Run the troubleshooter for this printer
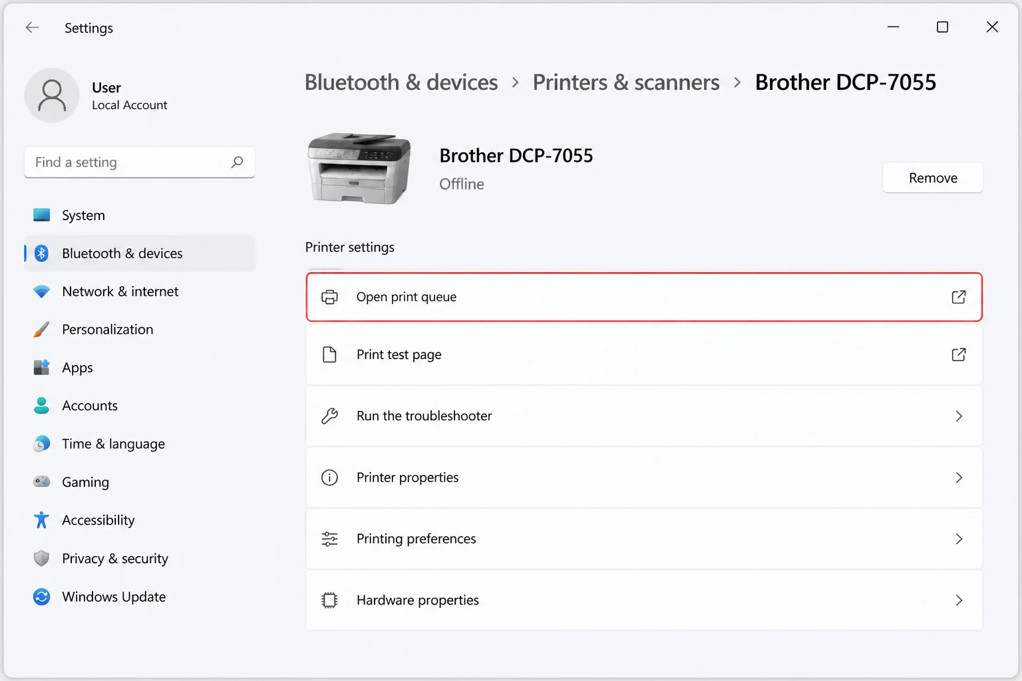 pos(644,416)
